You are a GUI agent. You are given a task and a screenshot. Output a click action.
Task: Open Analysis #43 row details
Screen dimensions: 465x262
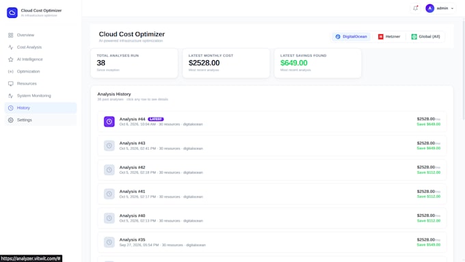(x=272, y=146)
